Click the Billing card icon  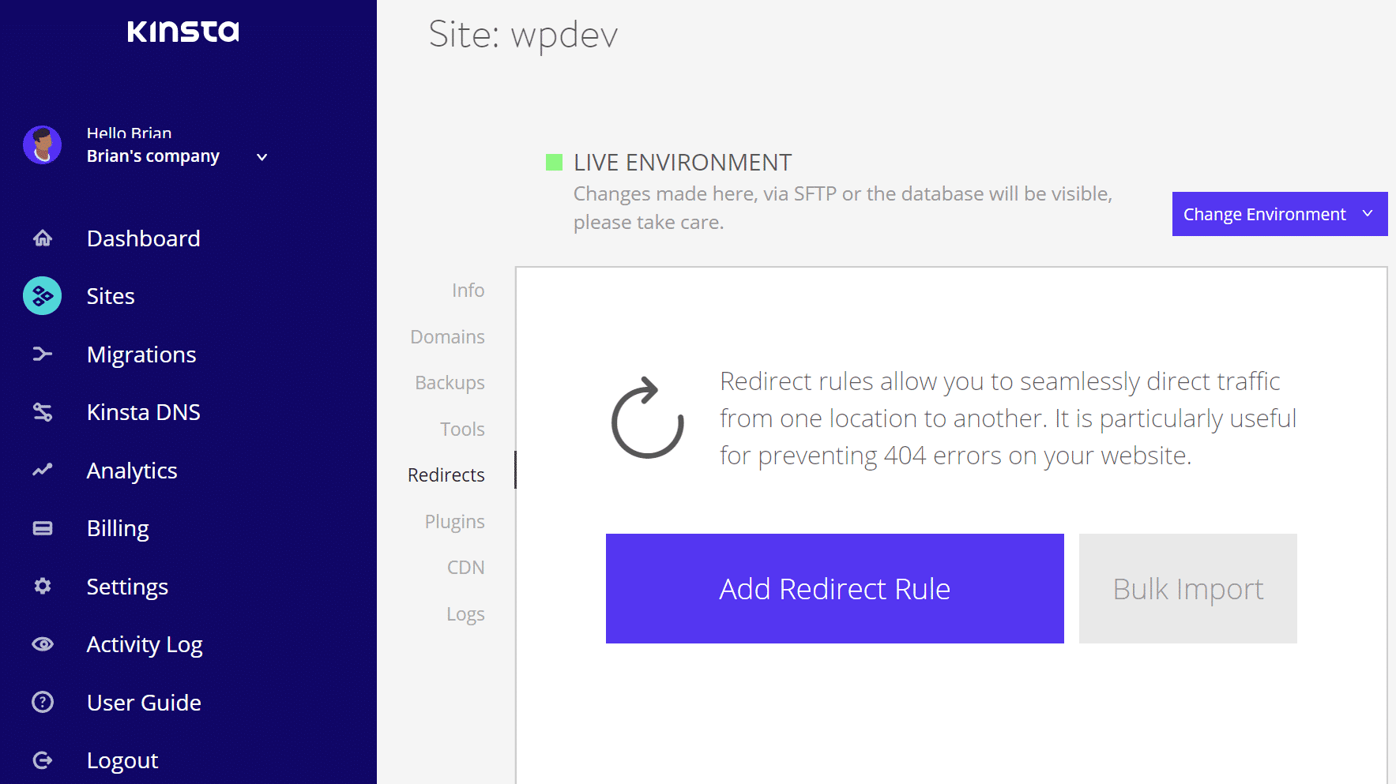click(x=43, y=528)
